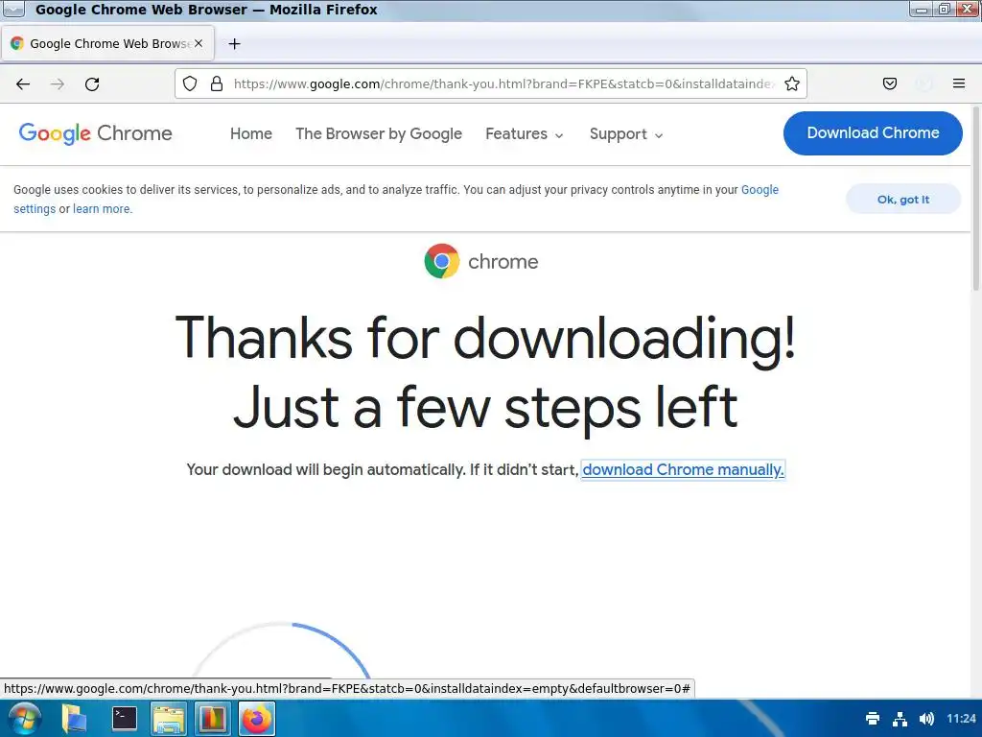Launch the terminal from taskbar
The image size is (982, 737).
(x=124, y=718)
